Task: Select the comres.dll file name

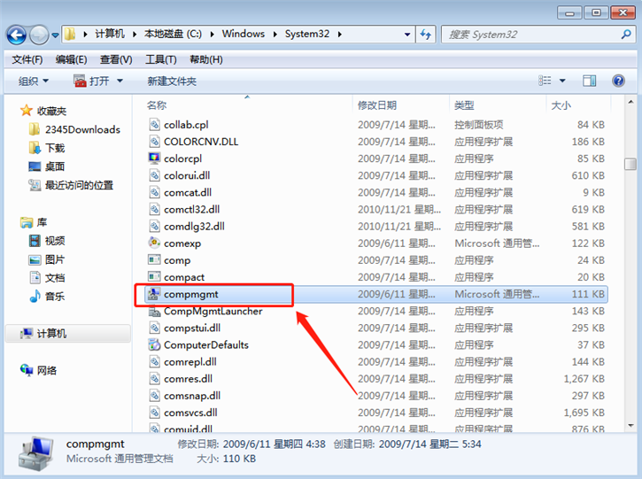Action: [x=189, y=379]
